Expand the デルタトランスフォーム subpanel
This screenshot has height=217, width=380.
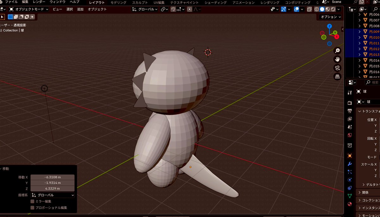click(x=364, y=184)
